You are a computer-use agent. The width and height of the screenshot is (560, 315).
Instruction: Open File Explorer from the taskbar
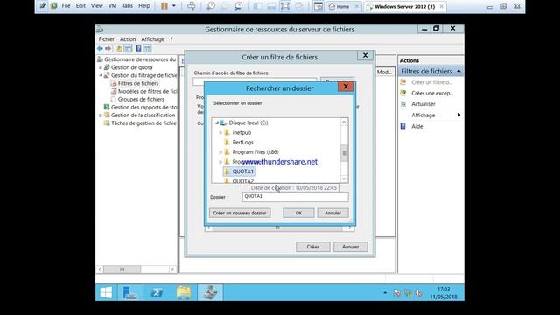(x=184, y=293)
